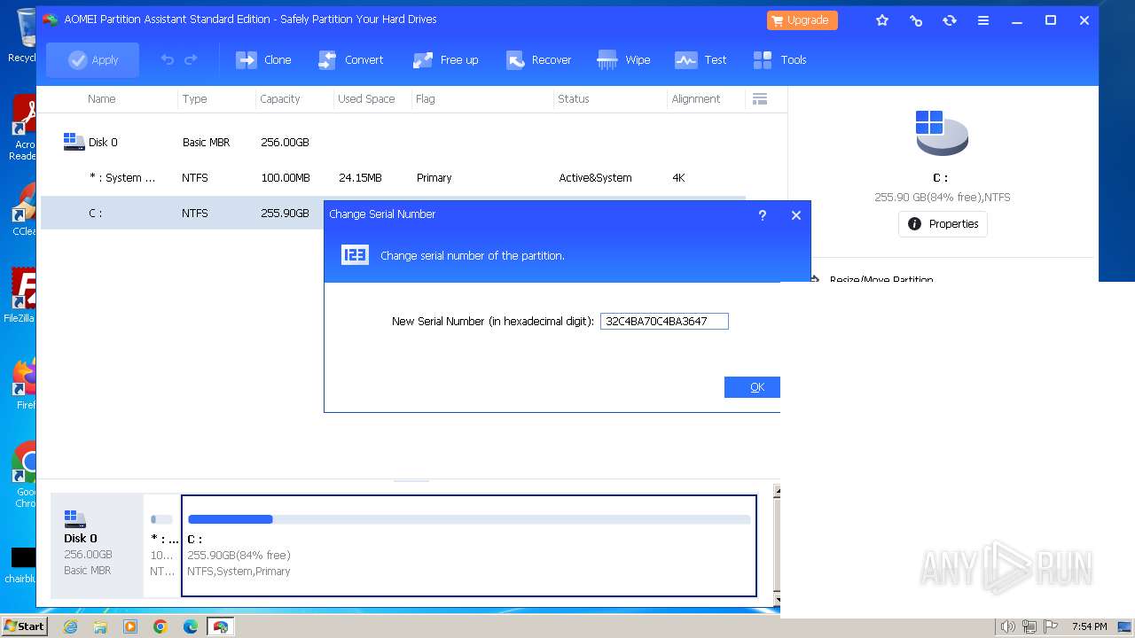Select the System Reserved partition row
Screen dimensions: 1135x638
tap(393, 177)
